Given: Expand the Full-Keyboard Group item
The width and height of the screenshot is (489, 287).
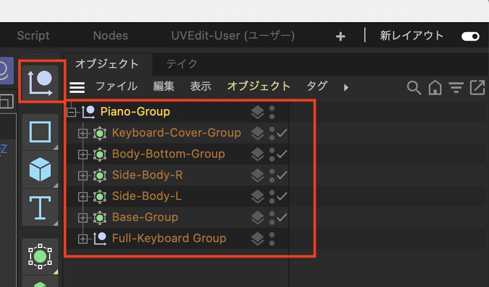Looking at the screenshot, I should click(x=82, y=239).
